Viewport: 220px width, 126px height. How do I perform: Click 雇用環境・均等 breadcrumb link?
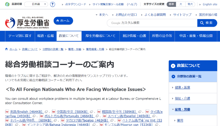click(x=95, y=49)
